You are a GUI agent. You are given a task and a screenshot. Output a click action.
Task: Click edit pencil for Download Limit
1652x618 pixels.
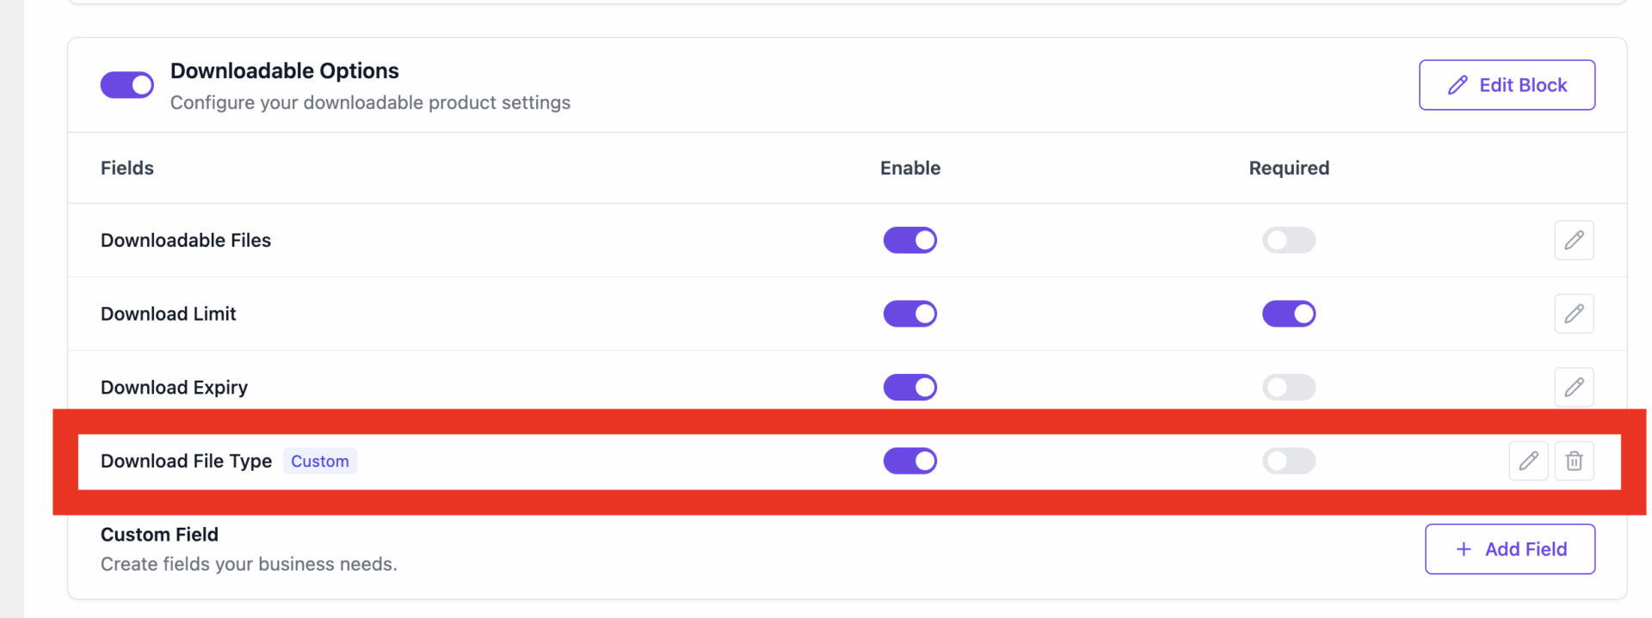coord(1574,314)
